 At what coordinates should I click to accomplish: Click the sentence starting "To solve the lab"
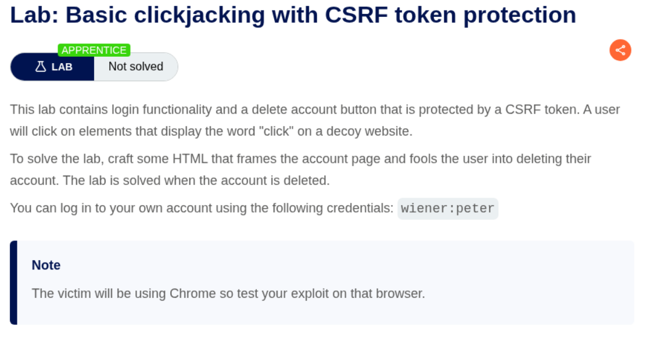[x=174, y=159]
